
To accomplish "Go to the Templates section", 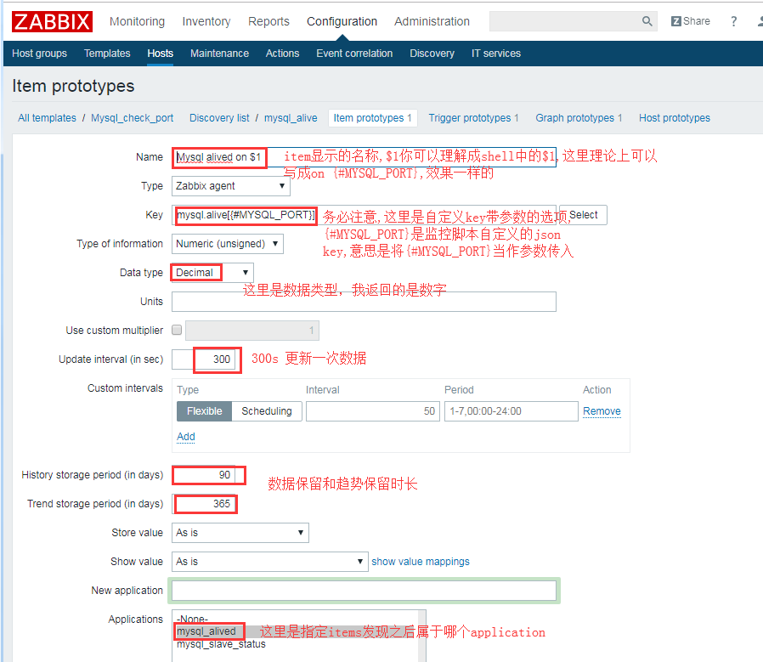I will tap(107, 53).
